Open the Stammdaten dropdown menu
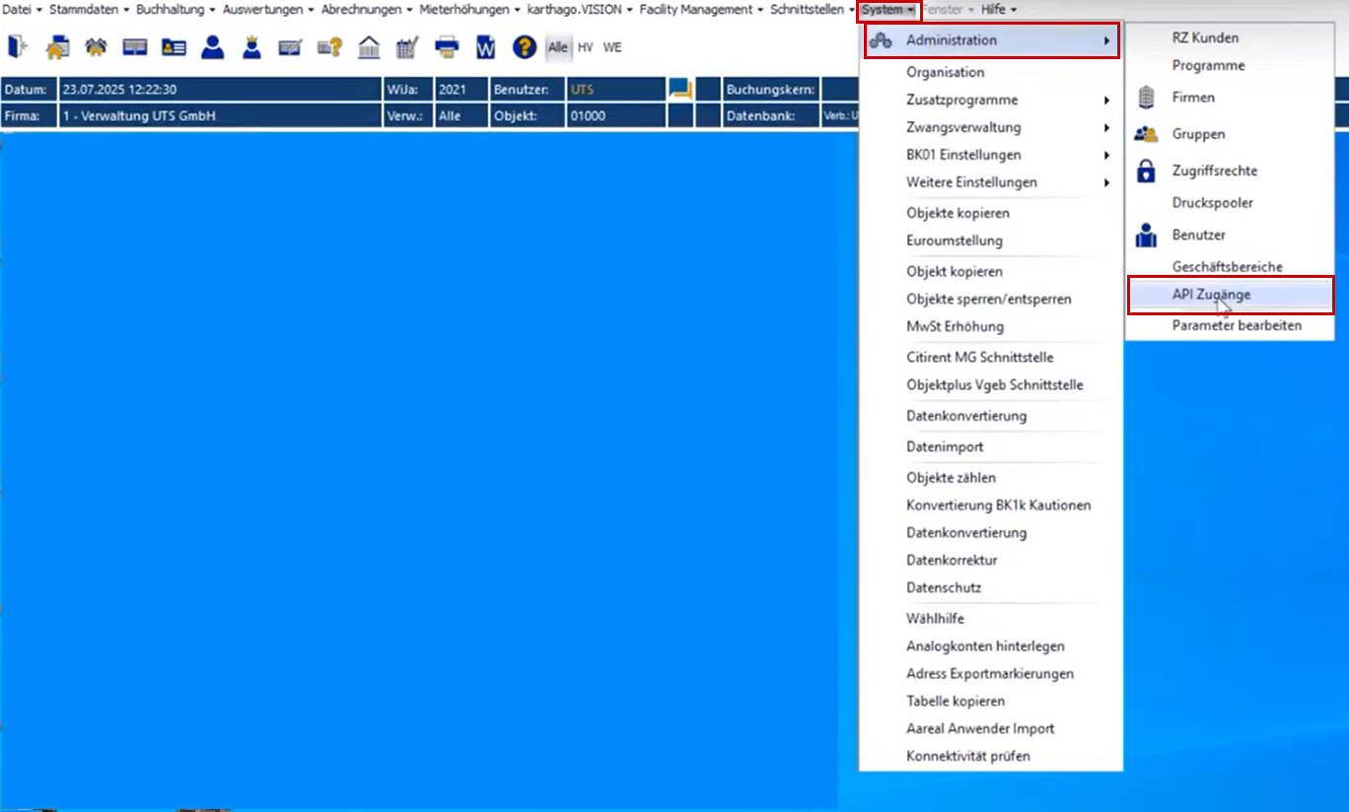The height and width of the screenshot is (812, 1349). tap(89, 9)
